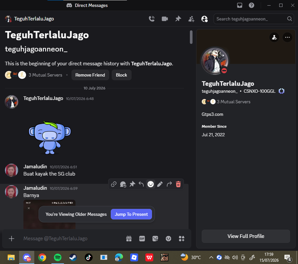
Task: Click Remove Friend button
Action: [90, 75]
